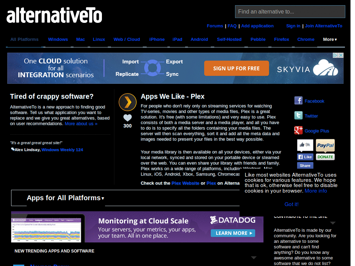
Task: Click the cookie More info link
Action: pos(316,191)
